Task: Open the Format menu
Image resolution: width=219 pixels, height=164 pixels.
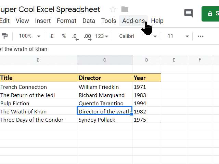Action: pos(66,21)
